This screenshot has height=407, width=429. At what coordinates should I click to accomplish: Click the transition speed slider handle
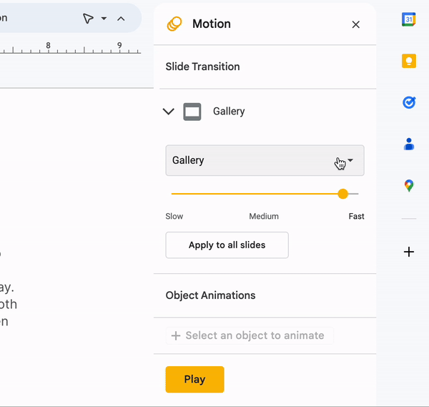[x=342, y=194]
